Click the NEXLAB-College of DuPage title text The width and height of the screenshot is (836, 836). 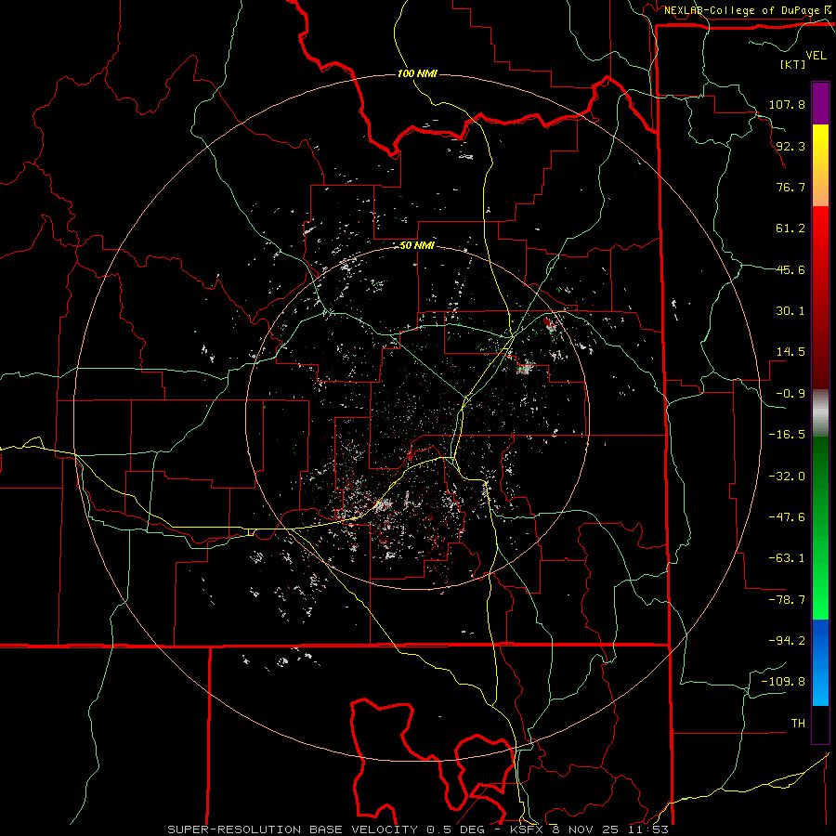click(741, 10)
